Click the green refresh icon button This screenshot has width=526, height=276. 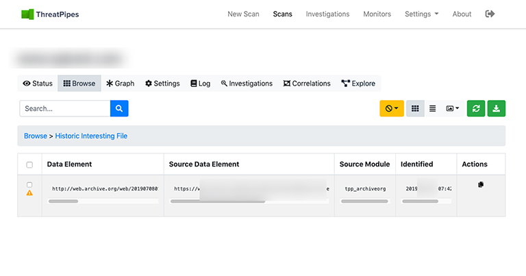click(x=475, y=108)
